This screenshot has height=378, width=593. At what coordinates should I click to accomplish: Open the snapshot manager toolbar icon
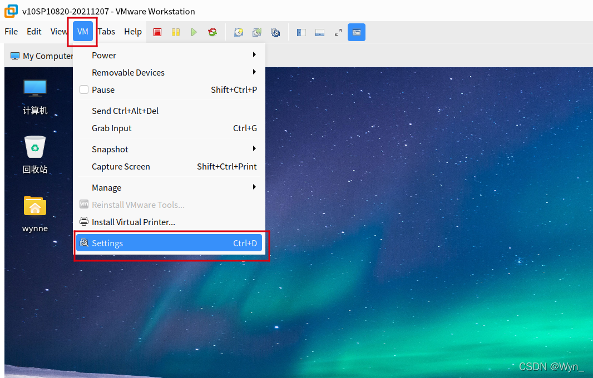tap(276, 32)
